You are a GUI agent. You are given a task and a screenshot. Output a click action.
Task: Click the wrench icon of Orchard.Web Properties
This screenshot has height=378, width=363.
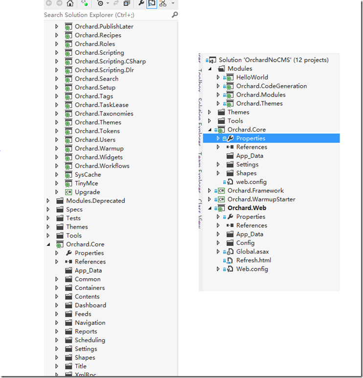[x=230, y=216]
